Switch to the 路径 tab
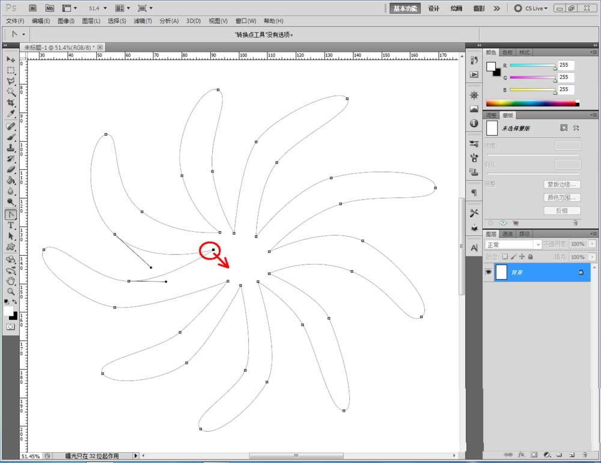Screen dimensions: 601x463 point(524,234)
